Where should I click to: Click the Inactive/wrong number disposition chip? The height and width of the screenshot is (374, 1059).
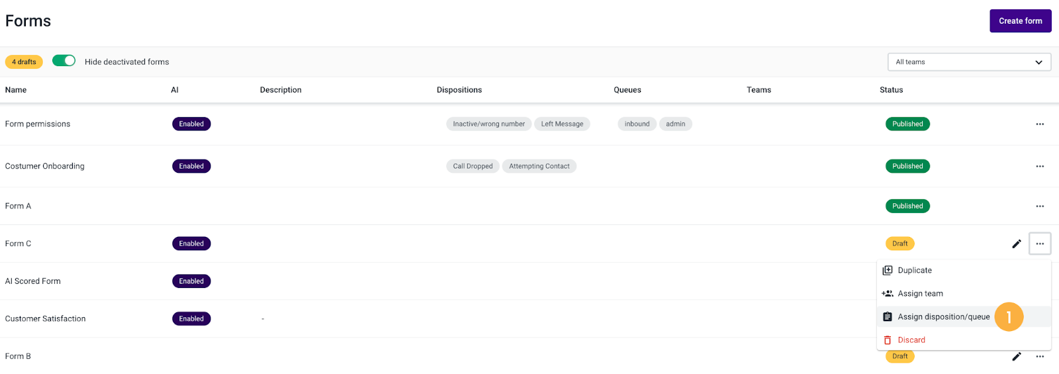[488, 124]
